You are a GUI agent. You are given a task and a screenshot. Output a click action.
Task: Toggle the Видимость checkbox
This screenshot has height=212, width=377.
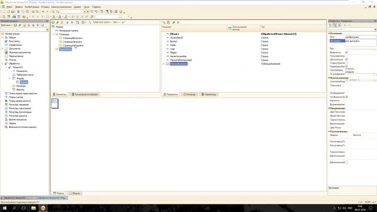coord(346,52)
